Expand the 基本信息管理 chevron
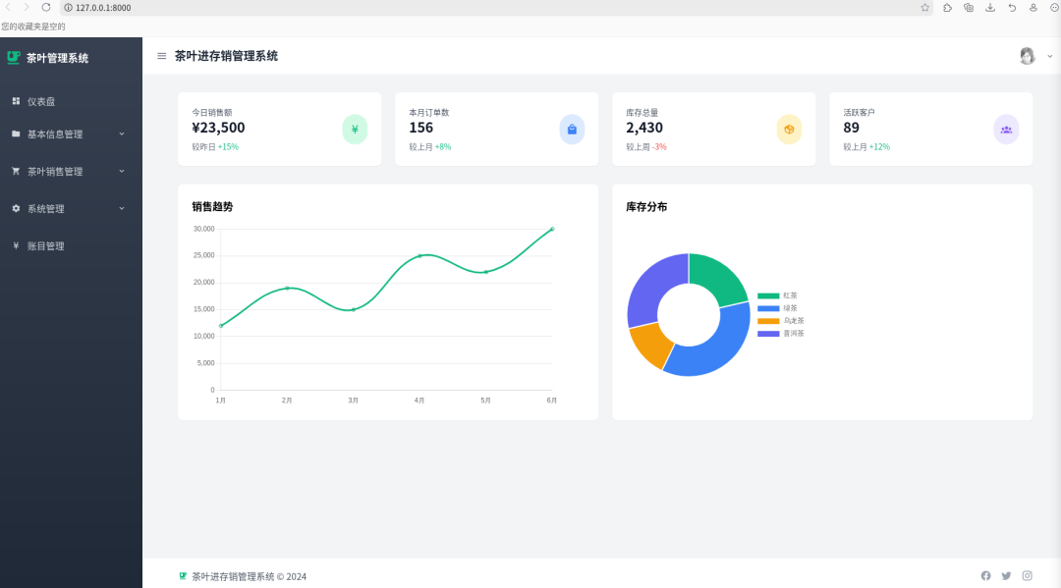 tap(122, 134)
